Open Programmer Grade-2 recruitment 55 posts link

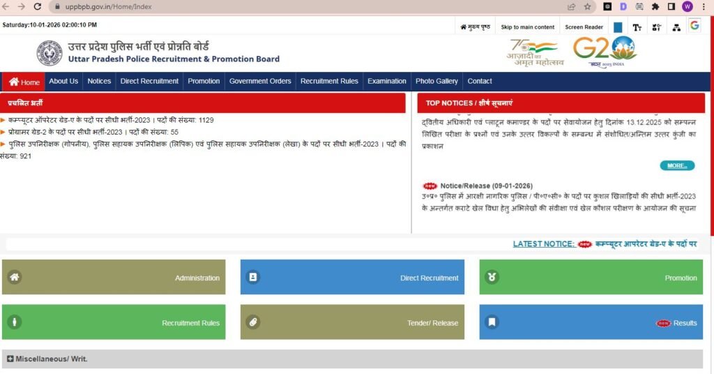(x=93, y=132)
